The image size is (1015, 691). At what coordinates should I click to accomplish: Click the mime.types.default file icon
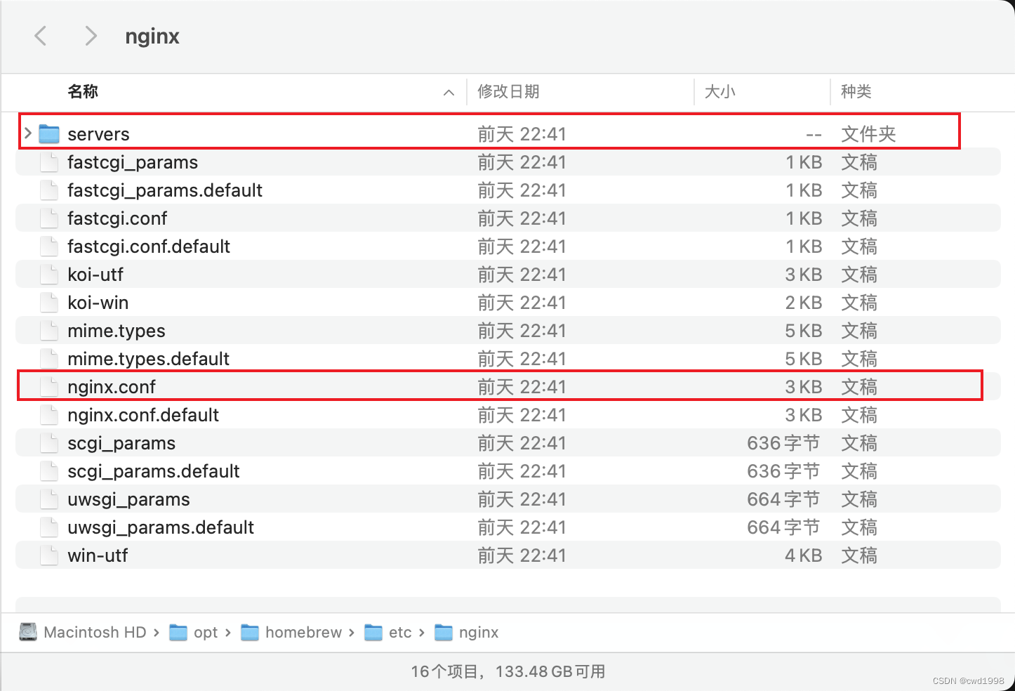click(49, 359)
